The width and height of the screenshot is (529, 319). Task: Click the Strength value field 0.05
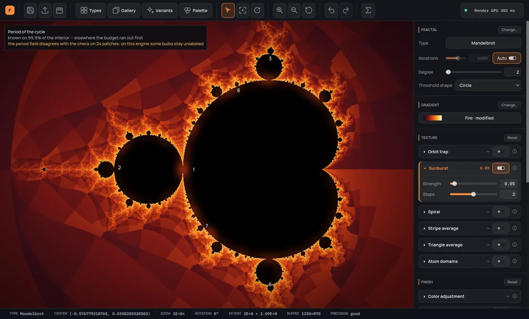508,184
